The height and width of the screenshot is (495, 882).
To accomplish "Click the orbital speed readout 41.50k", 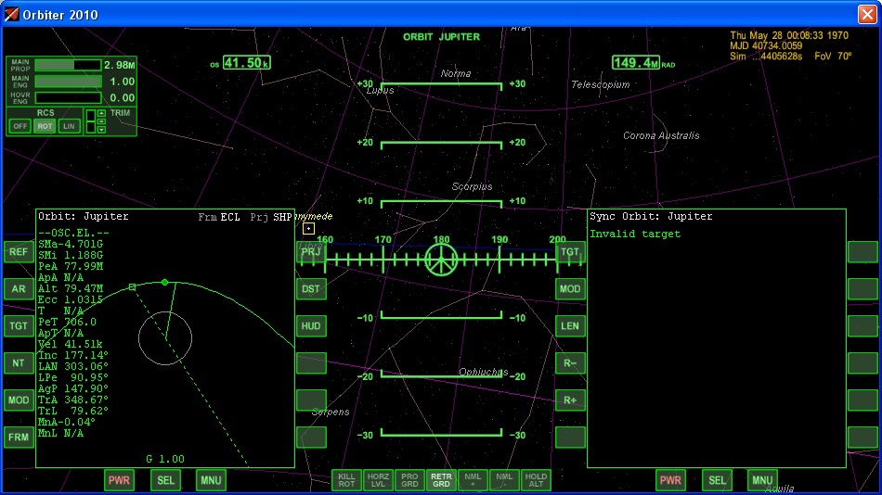I will (246, 63).
